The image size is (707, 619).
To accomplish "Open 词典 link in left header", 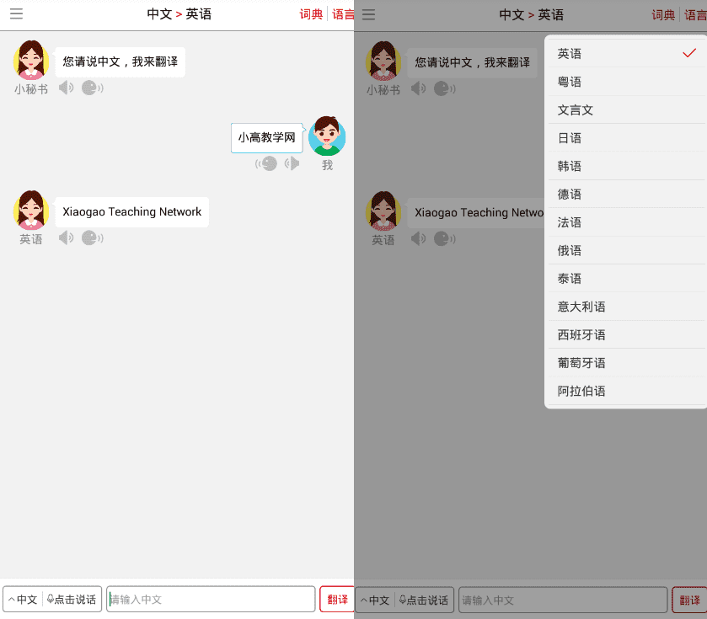I will click(311, 14).
